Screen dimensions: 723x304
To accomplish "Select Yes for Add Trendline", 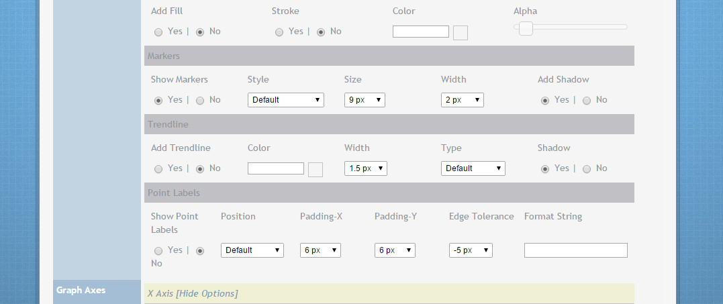I will tap(158, 168).
